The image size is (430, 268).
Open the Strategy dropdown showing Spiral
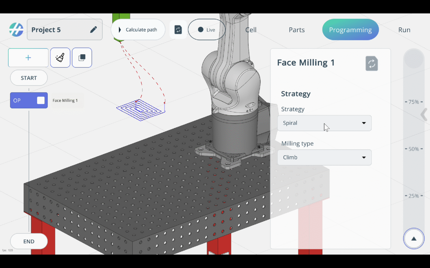324,123
